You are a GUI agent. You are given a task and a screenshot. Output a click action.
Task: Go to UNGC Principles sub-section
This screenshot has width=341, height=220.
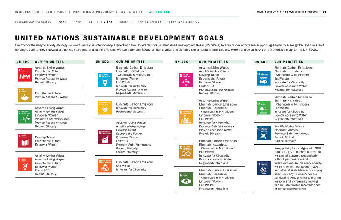click(x=148, y=22)
